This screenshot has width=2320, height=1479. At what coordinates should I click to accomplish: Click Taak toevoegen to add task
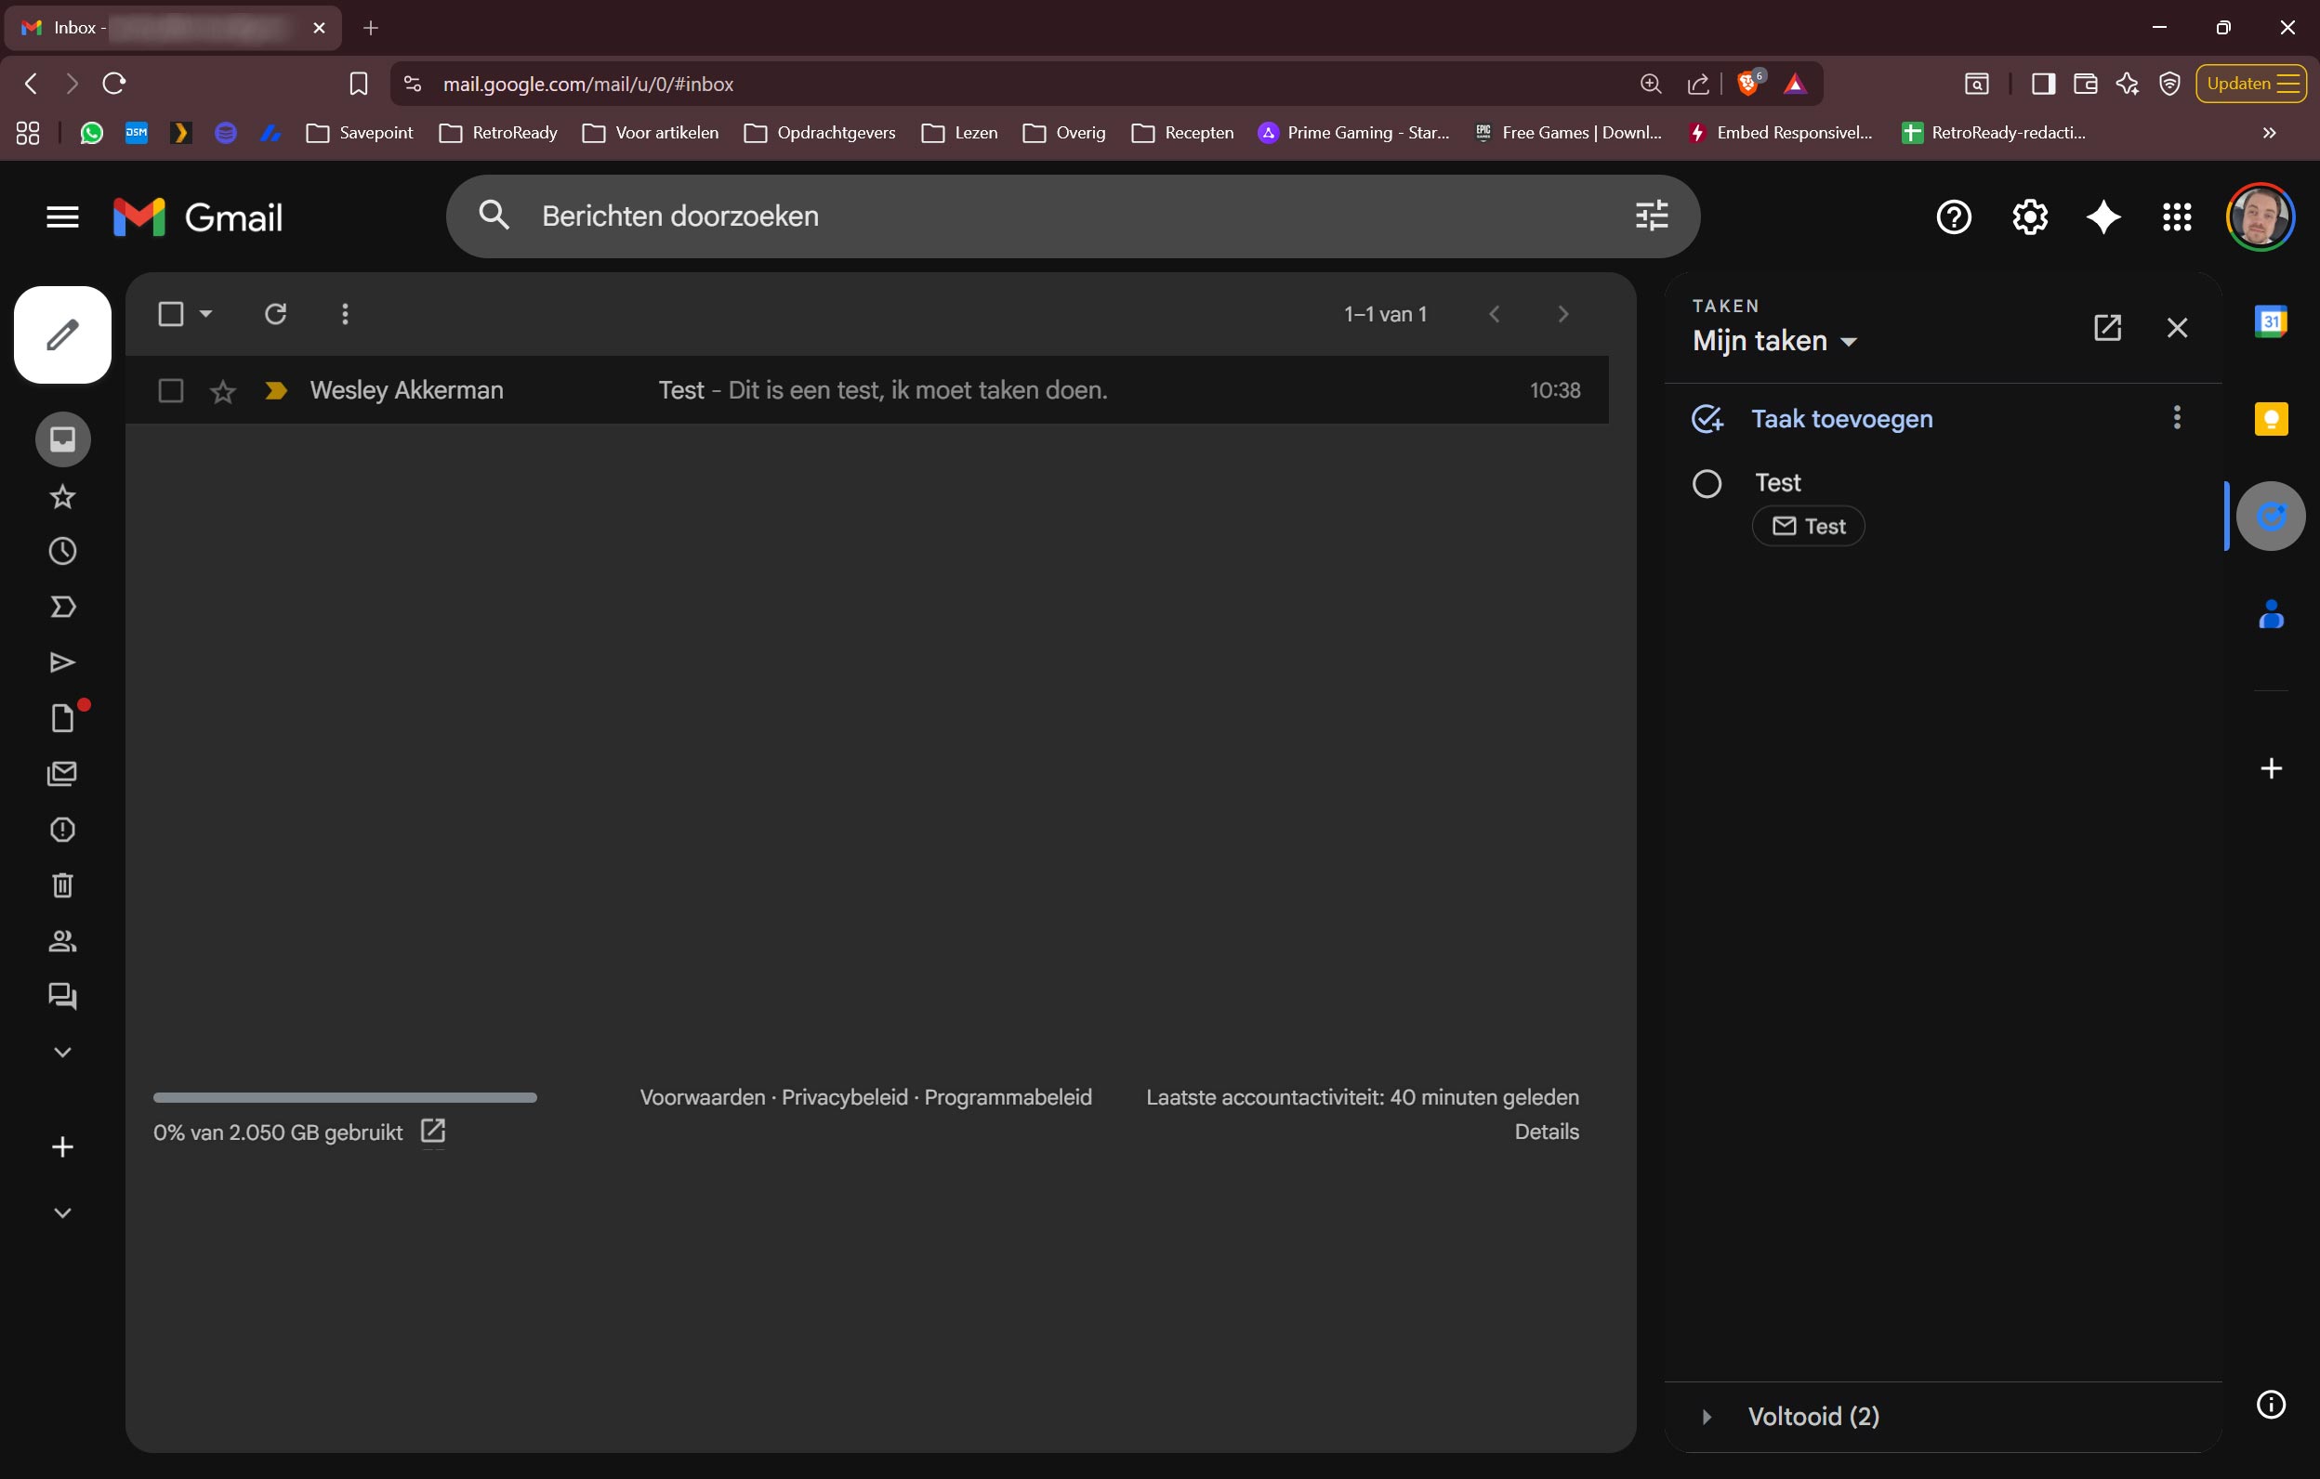(1840, 419)
